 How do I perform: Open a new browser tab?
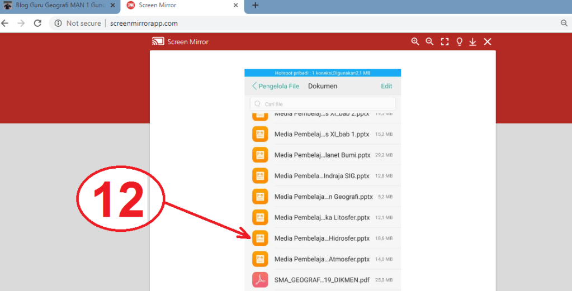coord(255,6)
